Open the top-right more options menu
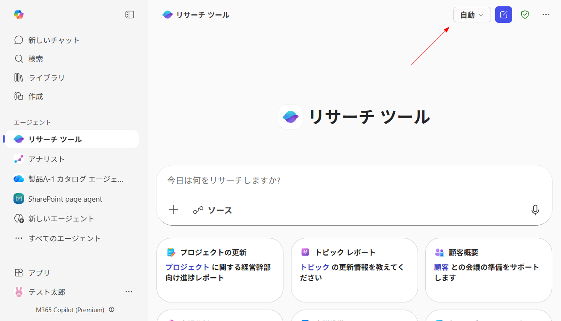 point(546,15)
